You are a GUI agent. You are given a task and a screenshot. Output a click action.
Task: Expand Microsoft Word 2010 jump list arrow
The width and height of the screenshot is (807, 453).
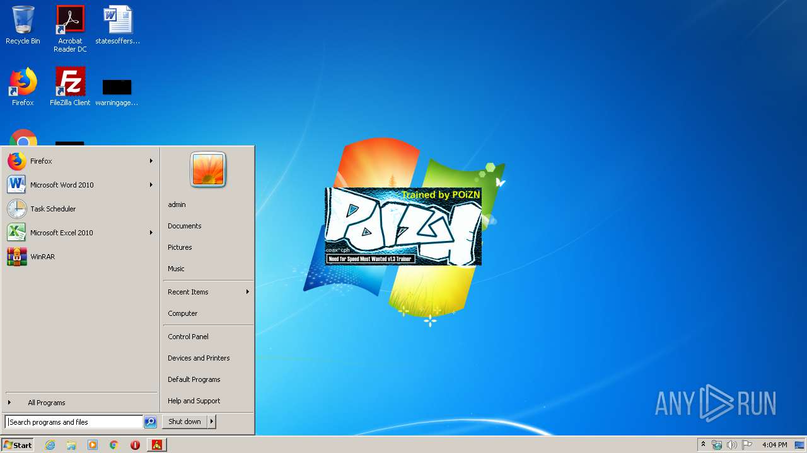pos(151,185)
